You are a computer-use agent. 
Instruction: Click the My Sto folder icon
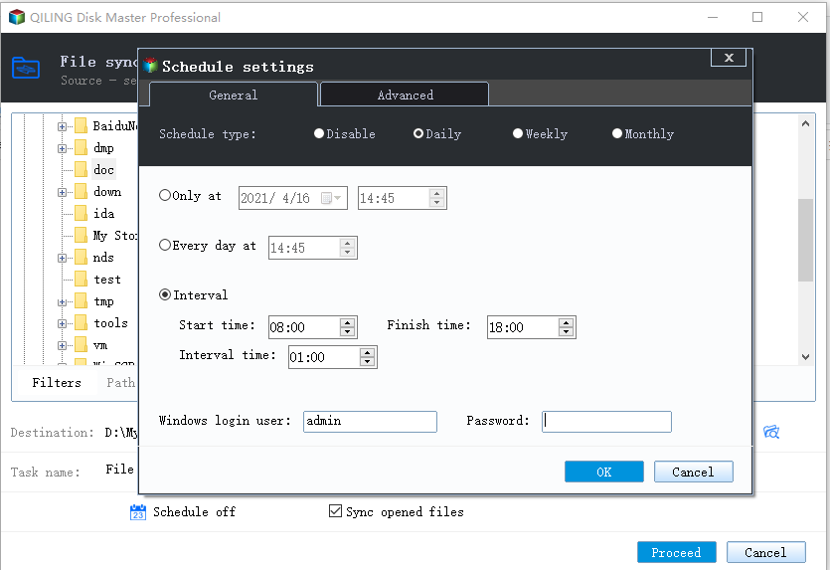pyautogui.click(x=81, y=235)
